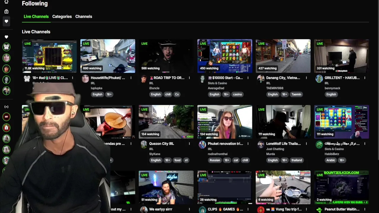The image size is (379, 213).
Task: Open AverageDad's channel avatar
Action: (x=202, y=79)
